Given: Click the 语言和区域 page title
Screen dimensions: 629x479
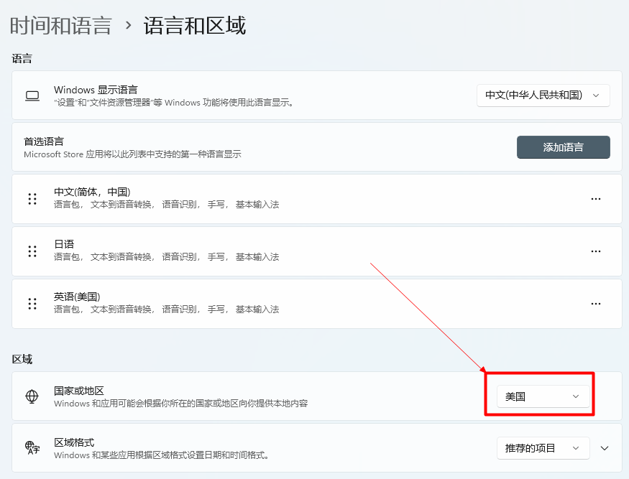Looking at the screenshot, I should point(195,26).
